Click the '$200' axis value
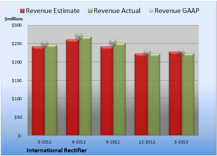The height and width of the screenshot is (156, 217). coord(17,62)
